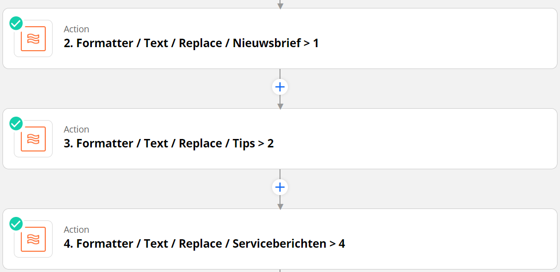The image size is (560, 272).
Task: Expand the Serviceberichten step card blank area
Action: coord(447,239)
